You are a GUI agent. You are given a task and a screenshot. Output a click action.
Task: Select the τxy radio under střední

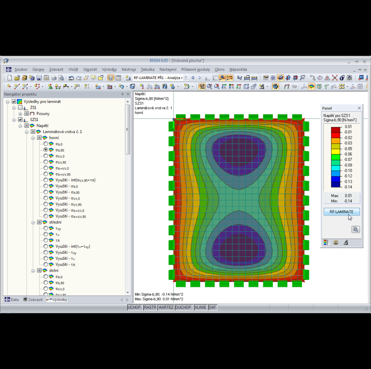click(46, 228)
